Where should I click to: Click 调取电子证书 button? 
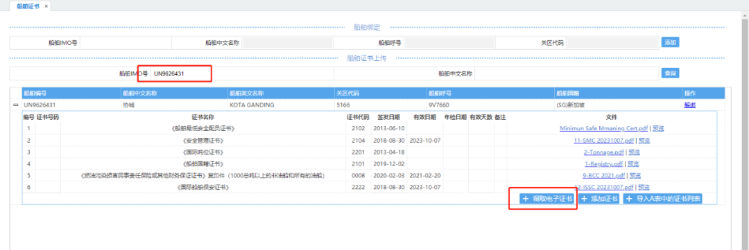548,199
